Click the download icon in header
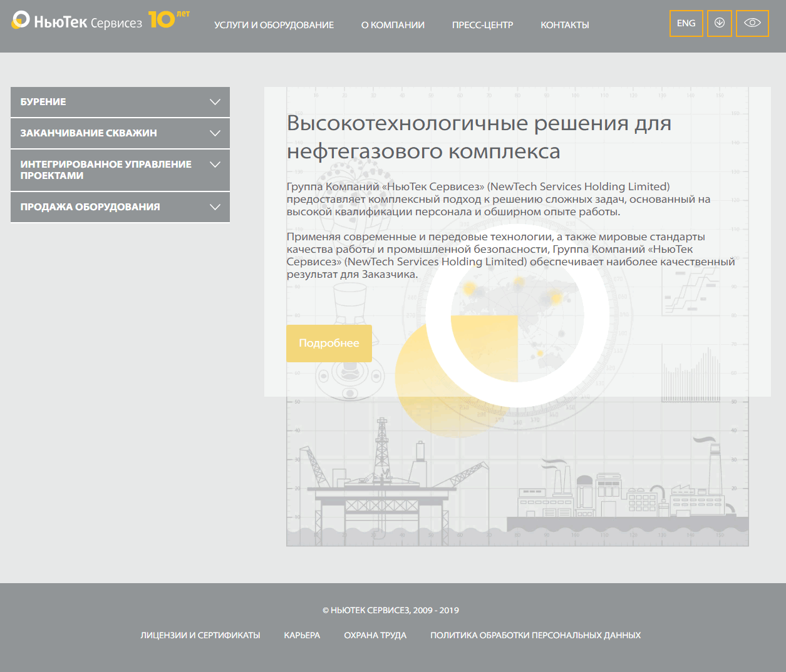 [720, 23]
